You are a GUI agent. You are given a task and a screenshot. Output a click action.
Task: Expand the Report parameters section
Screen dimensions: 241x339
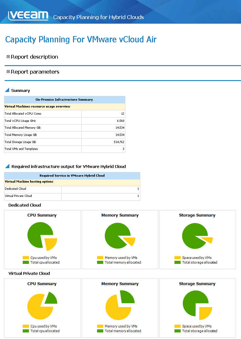[8, 72]
